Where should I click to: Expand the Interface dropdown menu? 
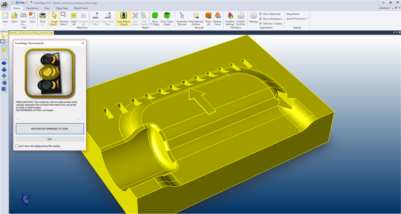point(385,8)
